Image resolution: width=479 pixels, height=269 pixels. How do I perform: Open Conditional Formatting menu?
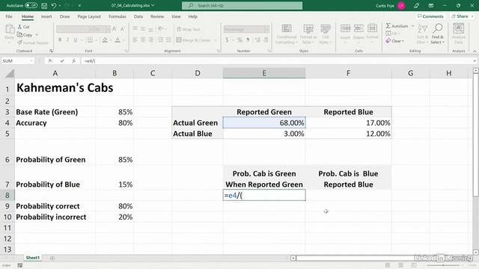tap(286, 34)
